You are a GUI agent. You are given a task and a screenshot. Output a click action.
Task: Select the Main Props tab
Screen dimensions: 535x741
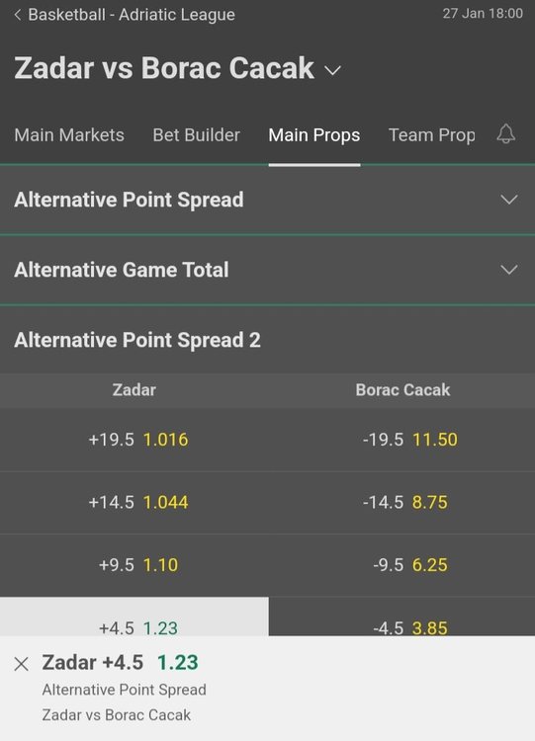click(x=314, y=135)
